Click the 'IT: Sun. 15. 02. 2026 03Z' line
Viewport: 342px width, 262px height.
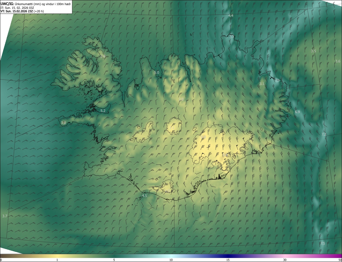[17, 8]
